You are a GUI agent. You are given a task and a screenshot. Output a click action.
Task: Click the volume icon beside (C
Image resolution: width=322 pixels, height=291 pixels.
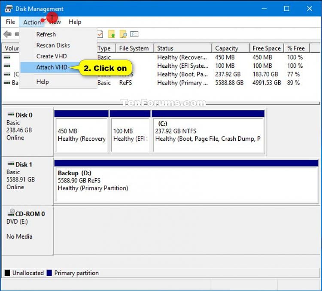[7, 74]
